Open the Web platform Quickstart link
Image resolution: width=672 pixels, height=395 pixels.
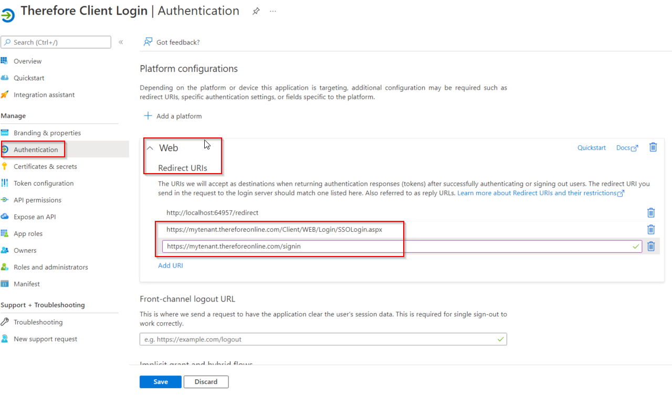(592, 148)
